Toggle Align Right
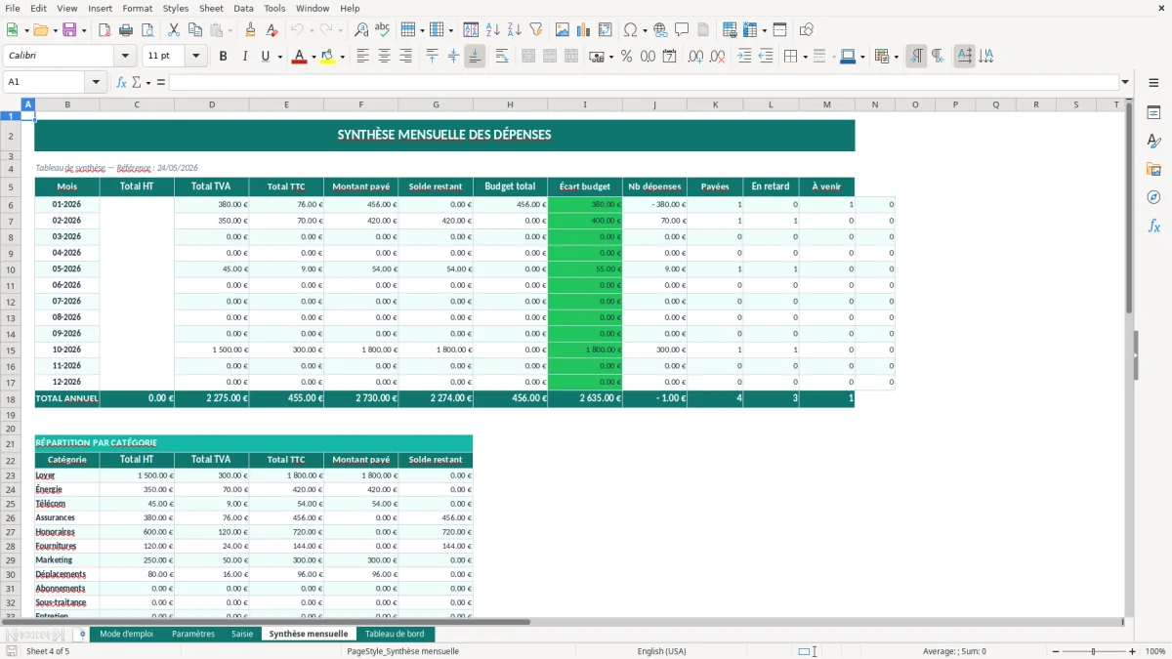This screenshot has width=1172, height=659. 404,57
